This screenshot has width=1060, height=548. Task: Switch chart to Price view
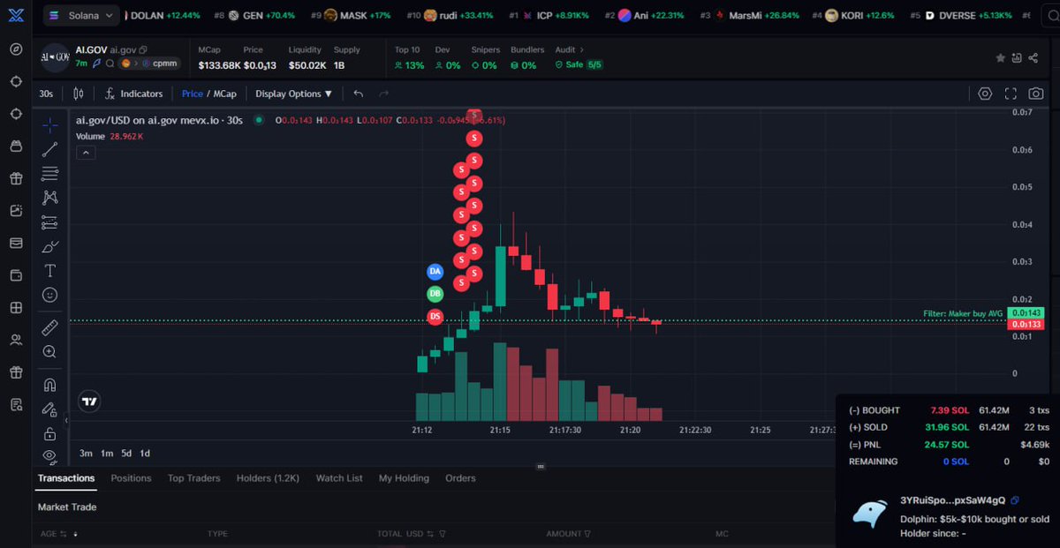tap(192, 94)
